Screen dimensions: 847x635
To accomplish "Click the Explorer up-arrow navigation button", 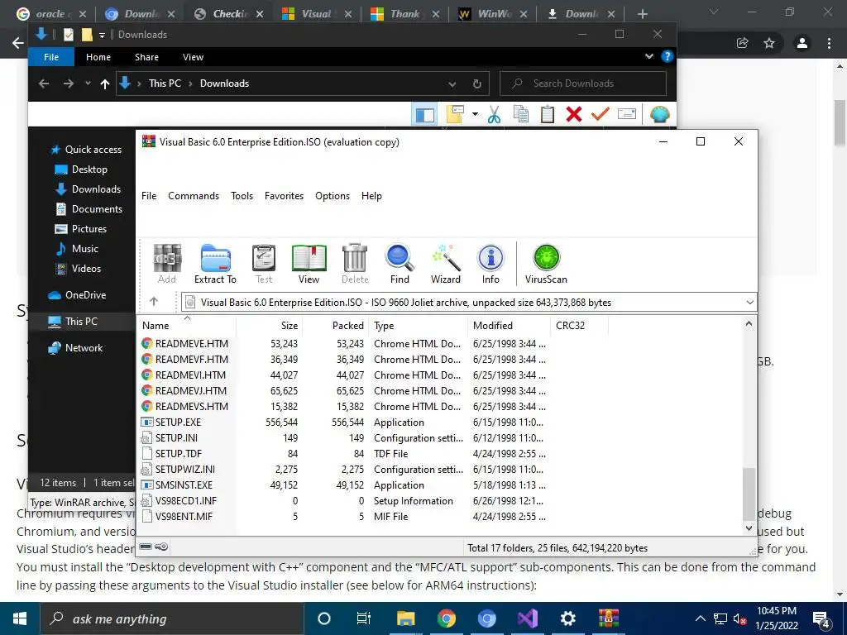I will [105, 84].
